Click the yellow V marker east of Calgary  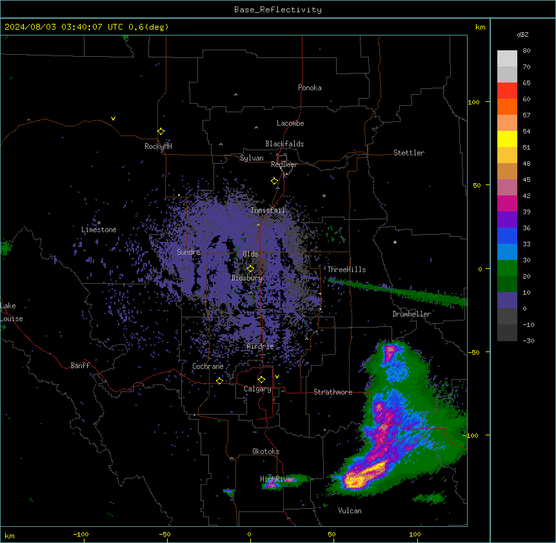pos(277,377)
